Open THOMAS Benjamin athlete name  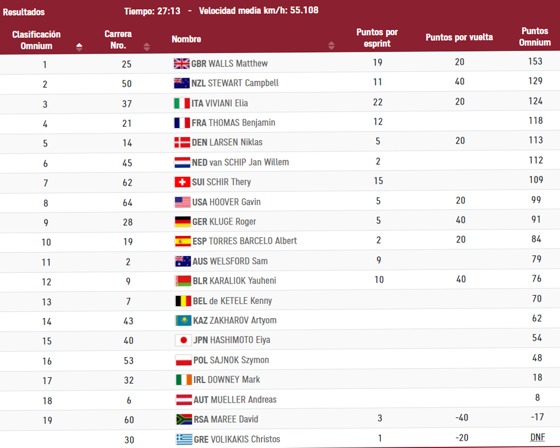tap(242, 123)
